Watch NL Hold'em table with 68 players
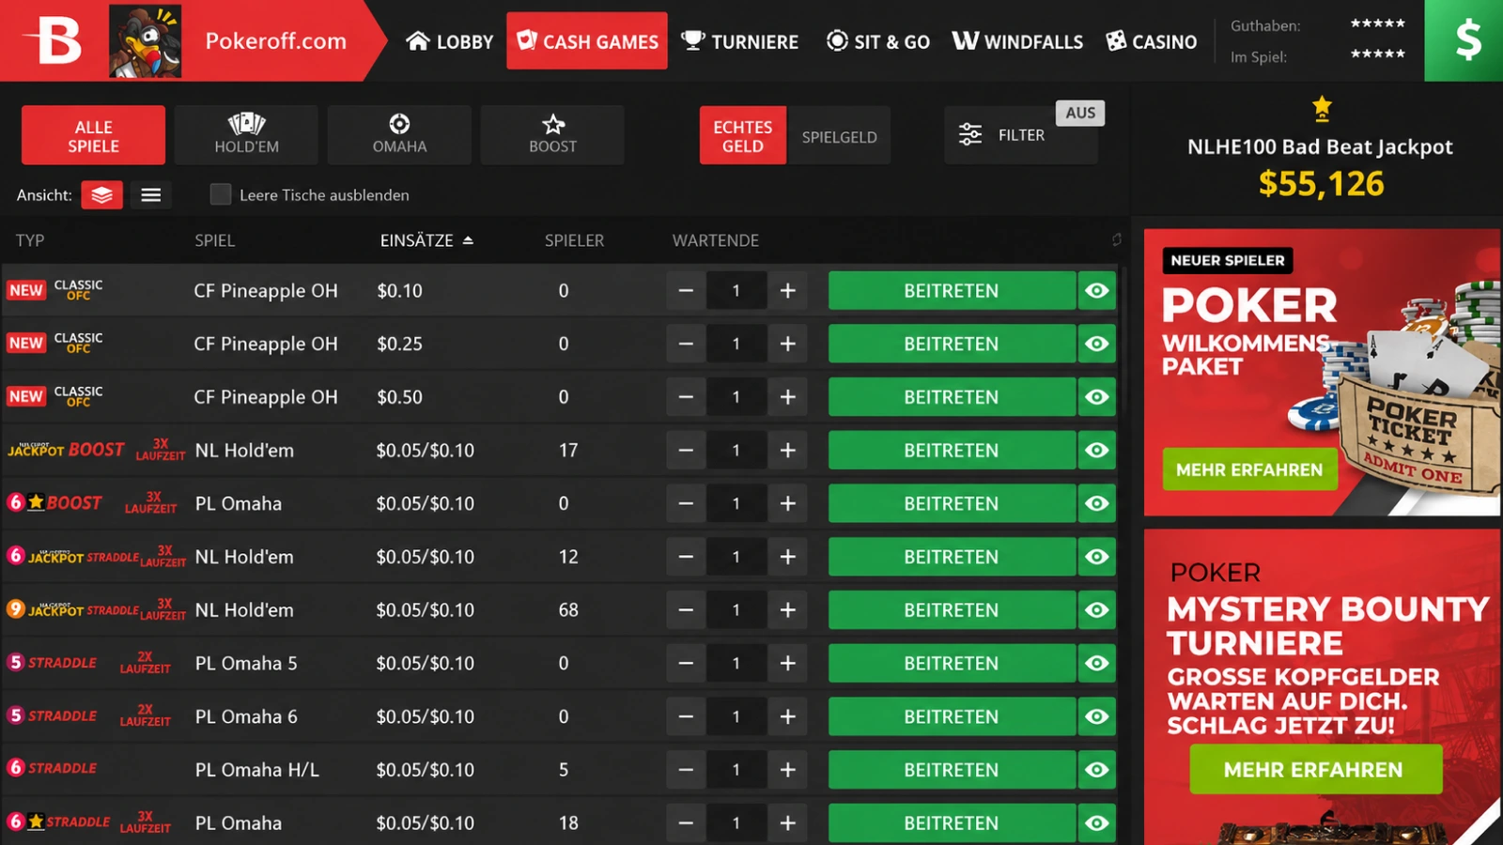Image resolution: width=1503 pixels, height=845 pixels. tap(1096, 610)
